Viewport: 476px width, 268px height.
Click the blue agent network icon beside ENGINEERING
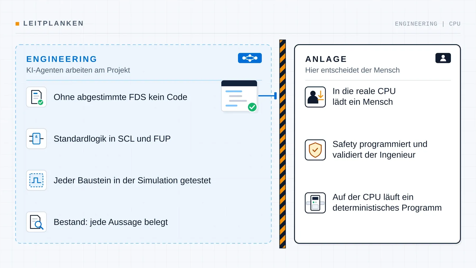(250, 58)
